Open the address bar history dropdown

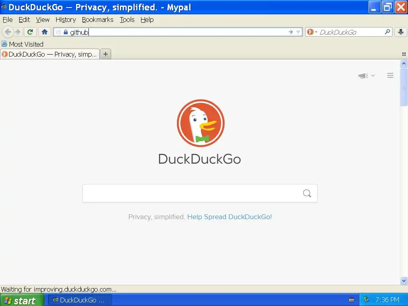[x=298, y=32]
